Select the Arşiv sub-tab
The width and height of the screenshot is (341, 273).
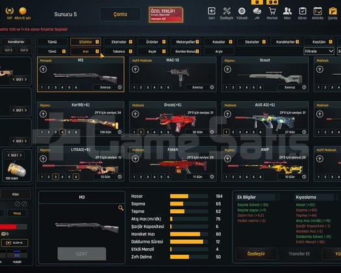(219, 51)
